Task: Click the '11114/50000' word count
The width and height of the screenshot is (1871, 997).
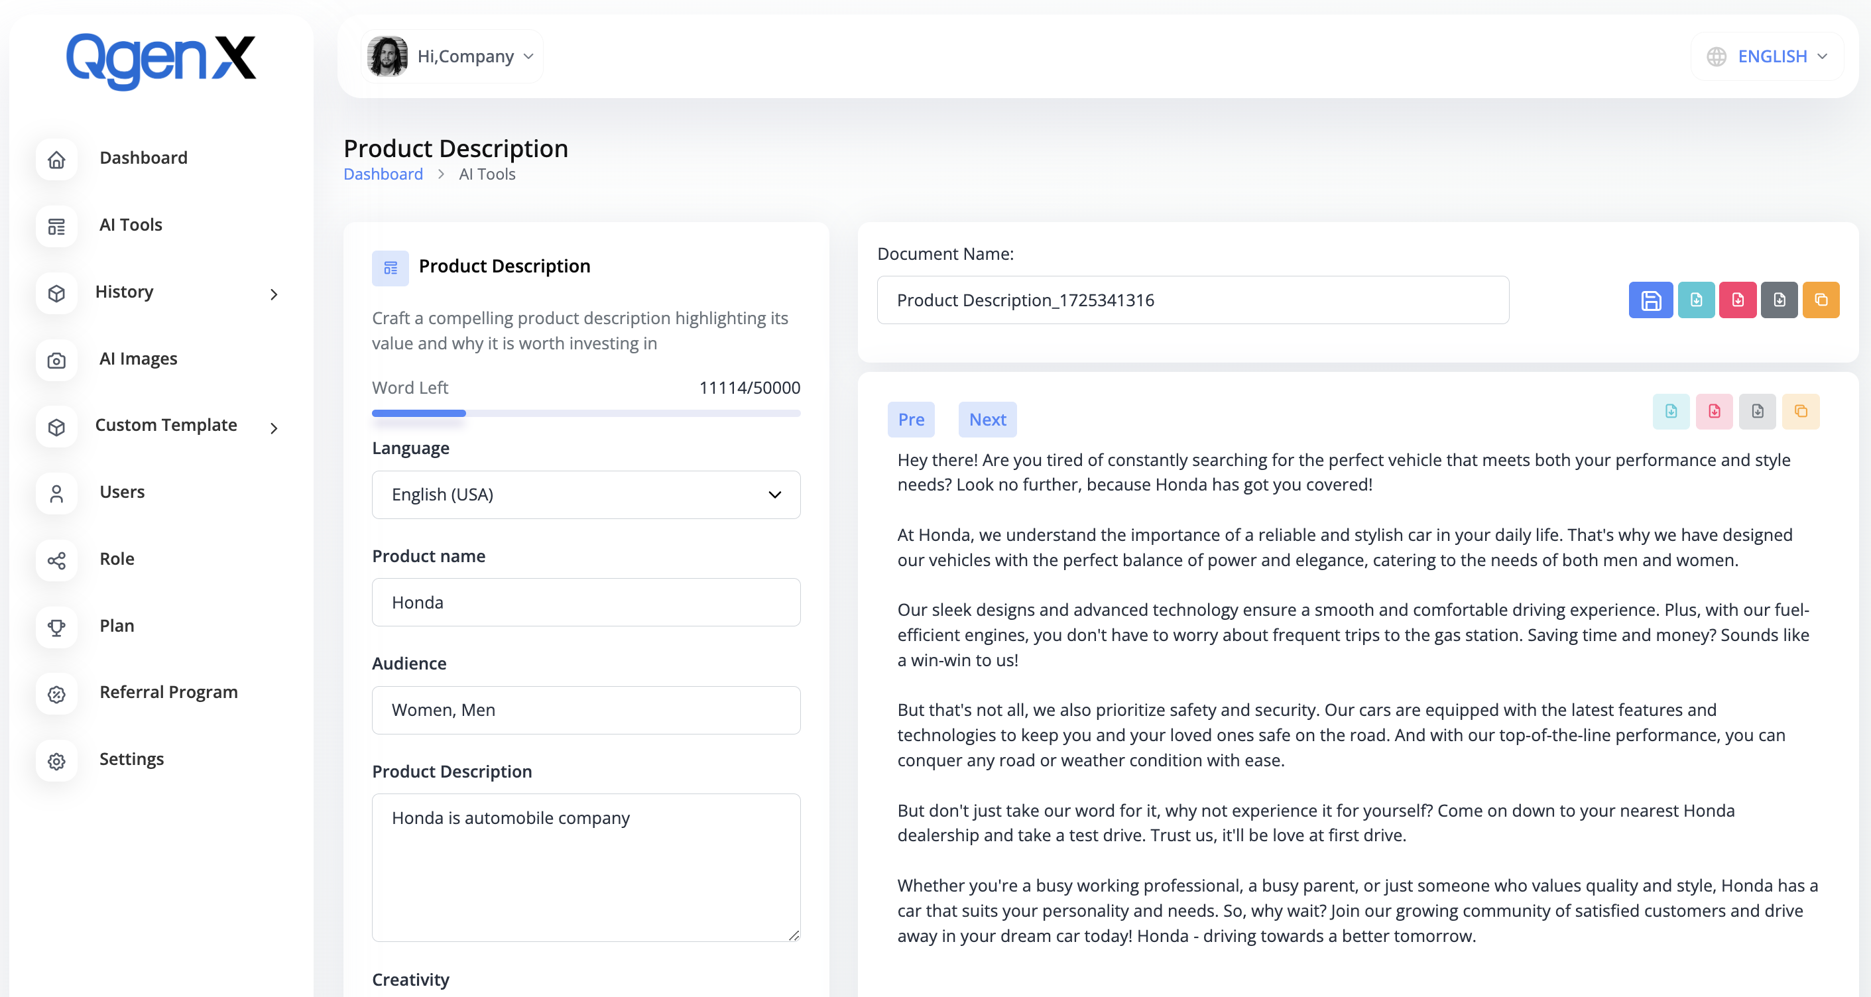Action: 750,388
